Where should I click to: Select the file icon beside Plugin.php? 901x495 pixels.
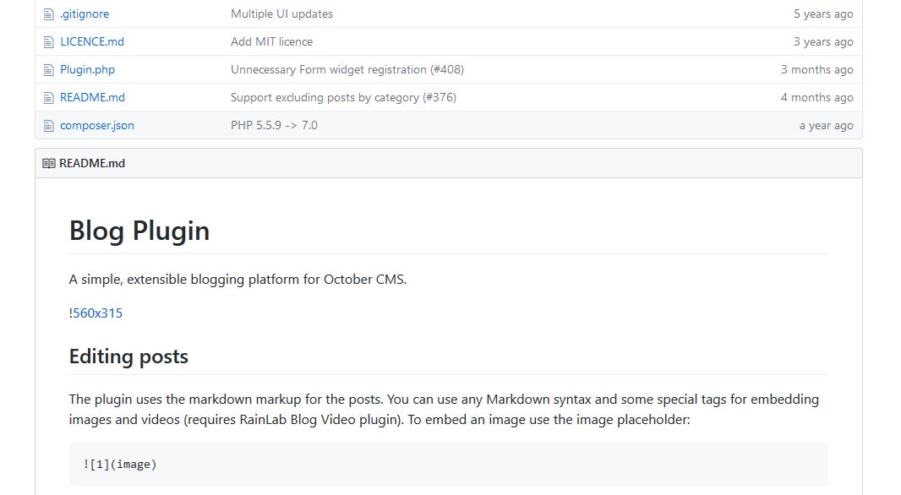click(x=48, y=69)
